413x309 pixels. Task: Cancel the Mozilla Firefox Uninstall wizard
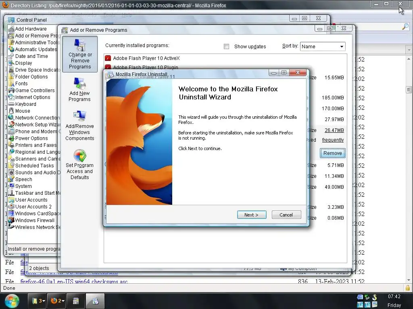point(286,215)
